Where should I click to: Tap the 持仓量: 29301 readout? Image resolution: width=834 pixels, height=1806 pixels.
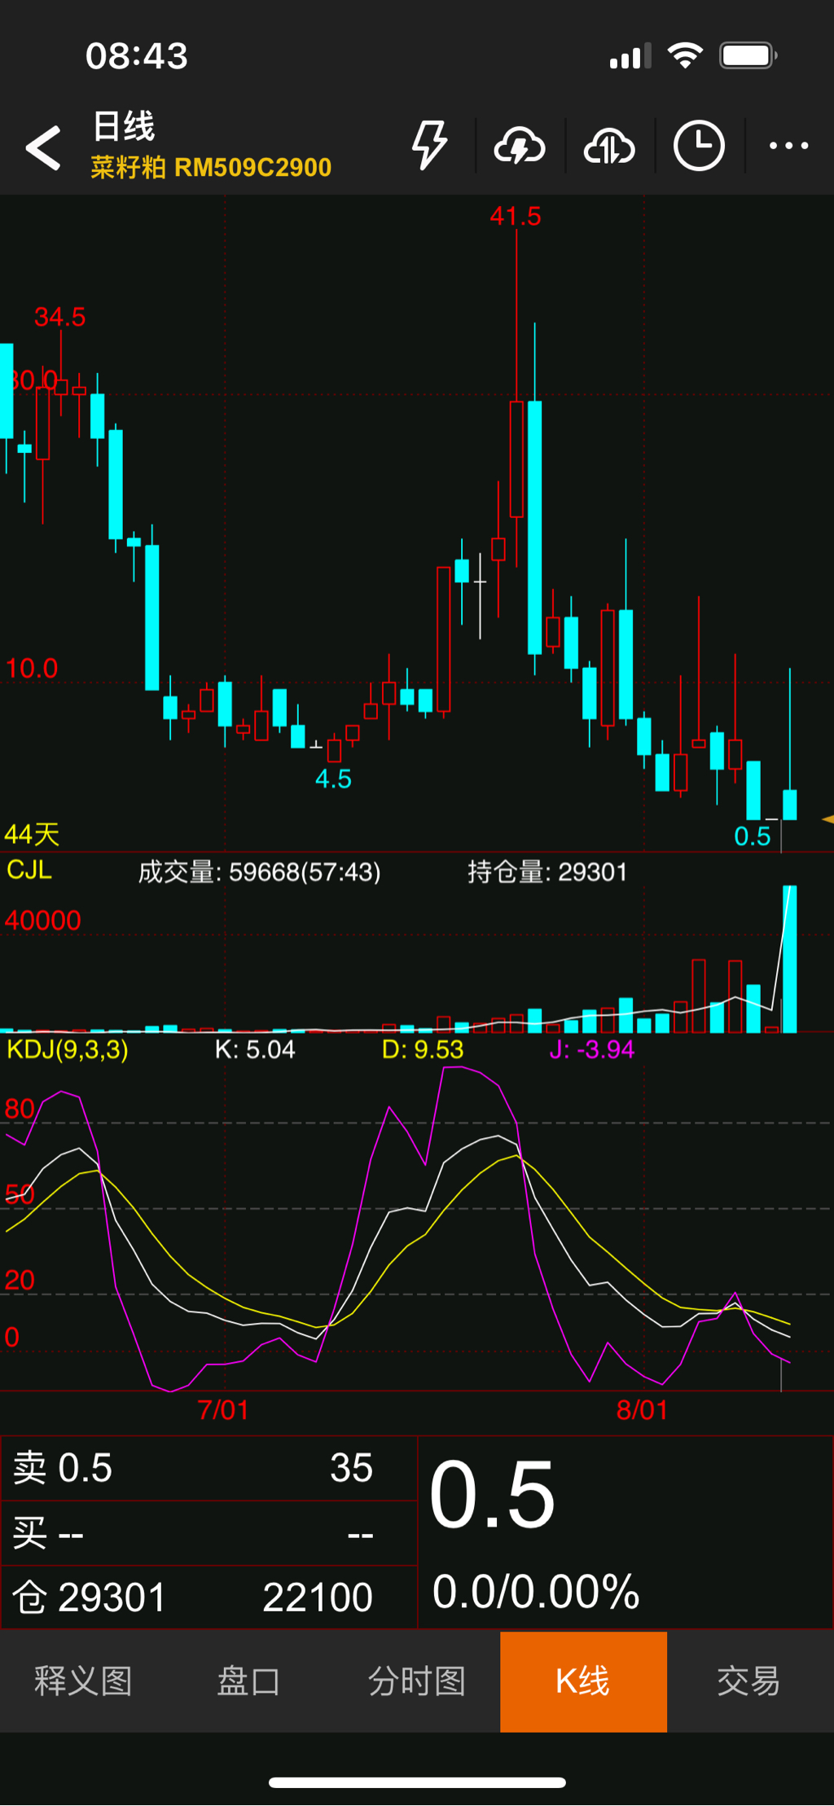(x=547, y=872)
